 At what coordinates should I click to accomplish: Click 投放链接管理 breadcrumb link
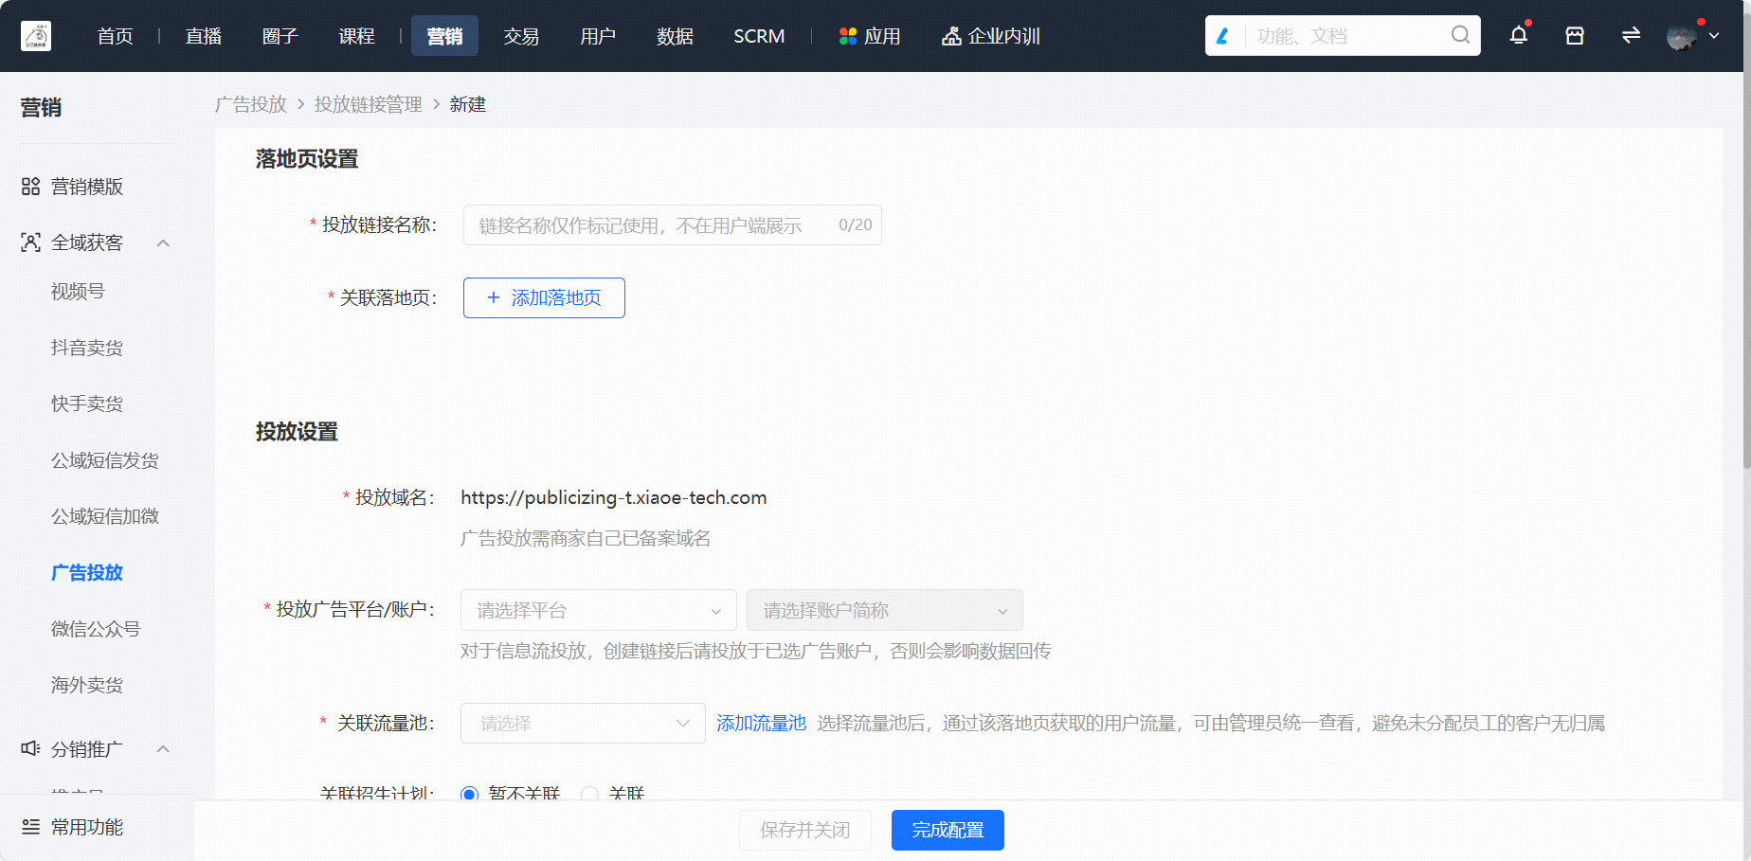[x=369, y=104]
